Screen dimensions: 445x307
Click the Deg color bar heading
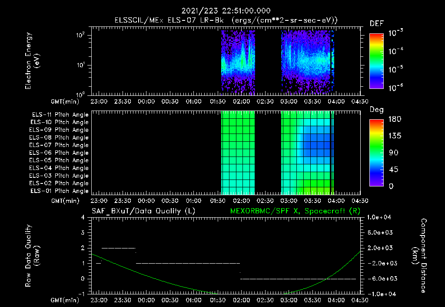pyautogui.click(x=377, y=110)
